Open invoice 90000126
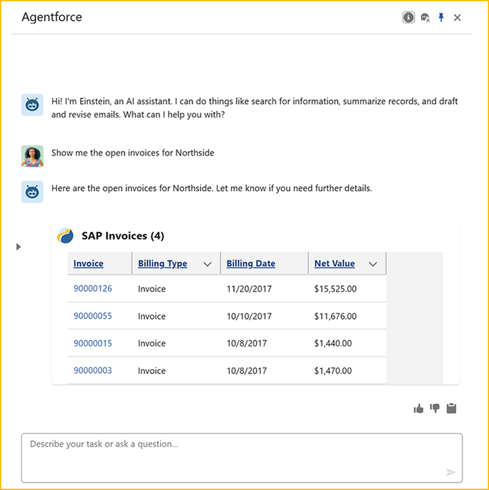 pos(93,288)
